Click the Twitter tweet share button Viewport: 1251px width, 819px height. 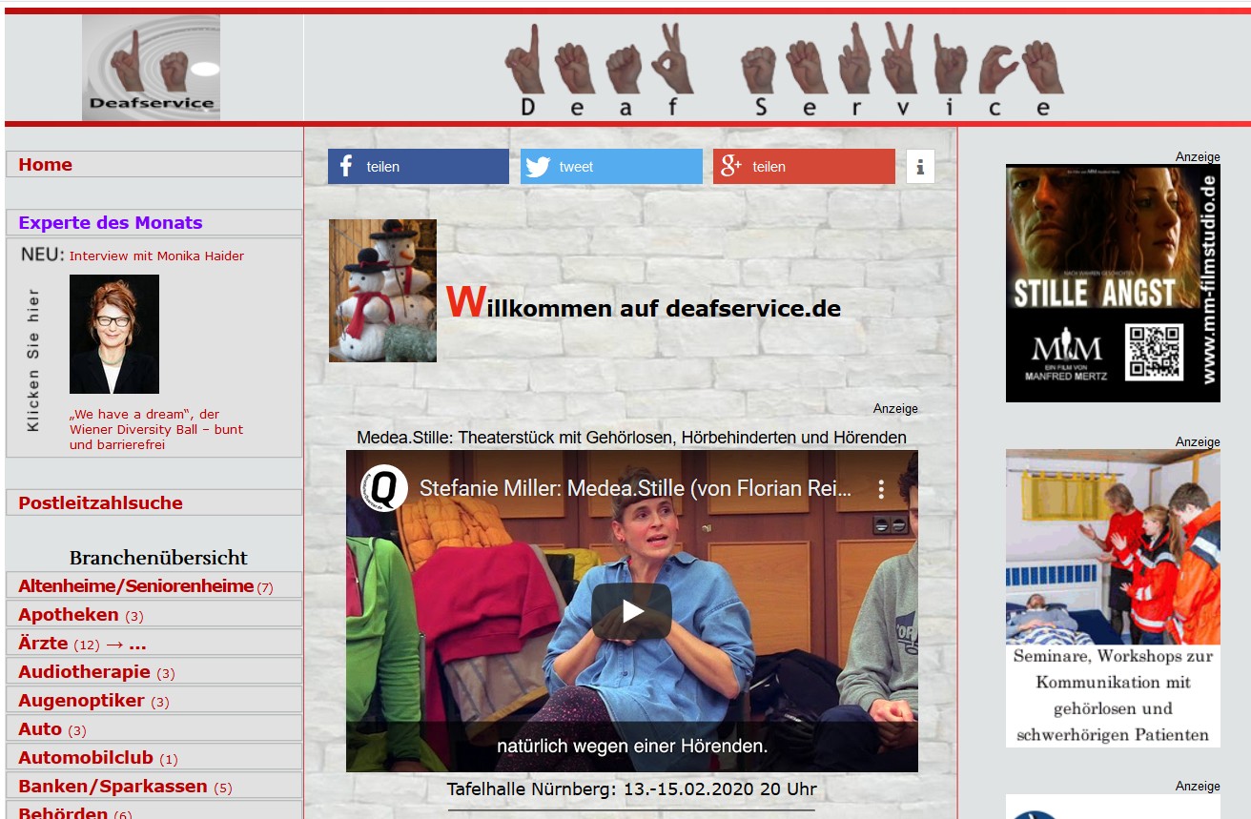pyautogui.click(x=610, y=167)
